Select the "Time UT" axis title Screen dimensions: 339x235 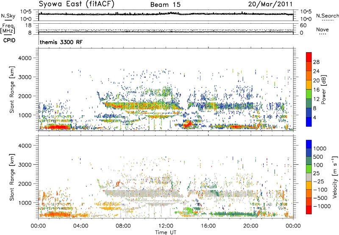[166, 232]
